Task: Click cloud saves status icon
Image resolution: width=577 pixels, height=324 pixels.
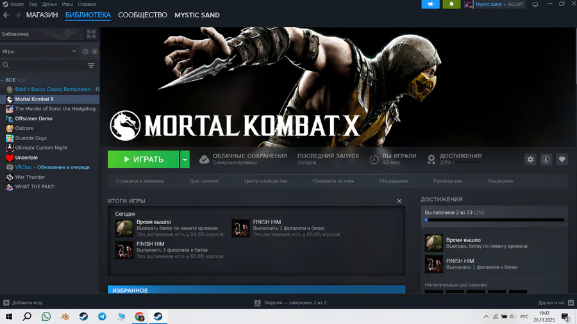Action: [x=205, y=159]
